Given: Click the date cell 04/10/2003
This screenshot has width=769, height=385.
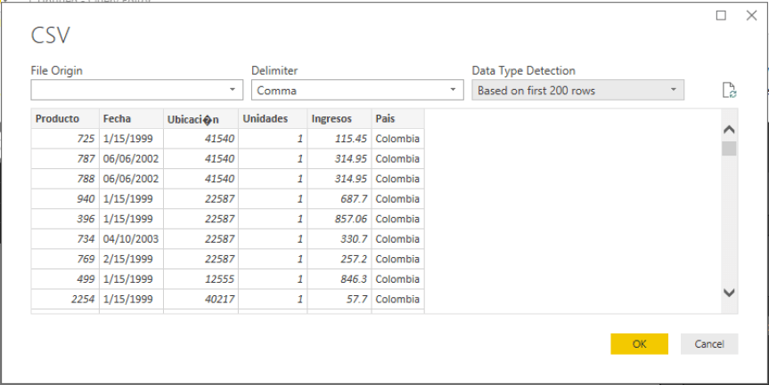Looking at the screenshot, I should coord(130,239).
